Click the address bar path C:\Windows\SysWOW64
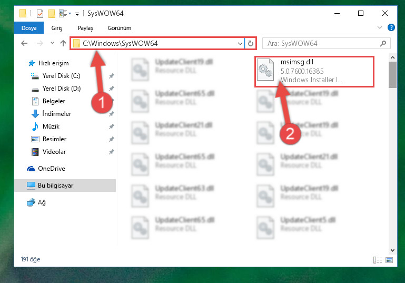The image size is (405, 283). click(x=120, y=43)
